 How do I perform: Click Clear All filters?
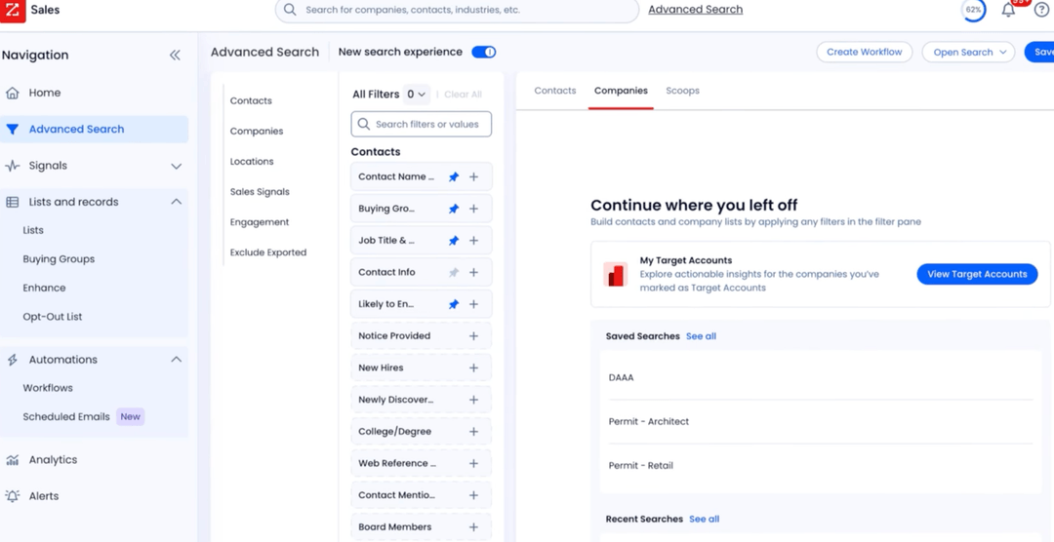click(x=464, y=94)
